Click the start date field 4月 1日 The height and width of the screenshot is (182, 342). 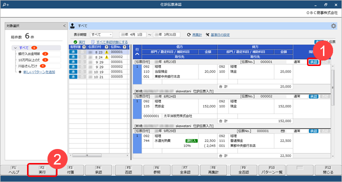[x=132, y=34]
